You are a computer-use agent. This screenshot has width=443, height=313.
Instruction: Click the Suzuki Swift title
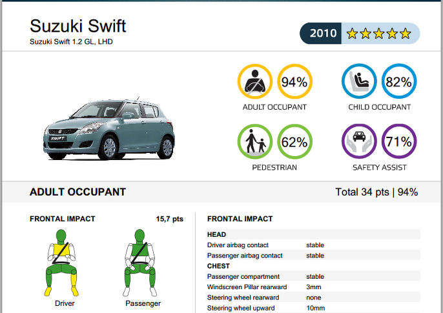point(77,26)
